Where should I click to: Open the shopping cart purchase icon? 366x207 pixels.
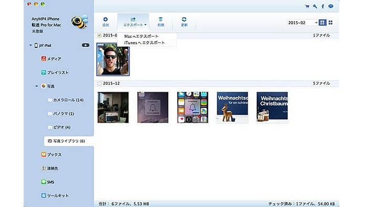(307, 6)
